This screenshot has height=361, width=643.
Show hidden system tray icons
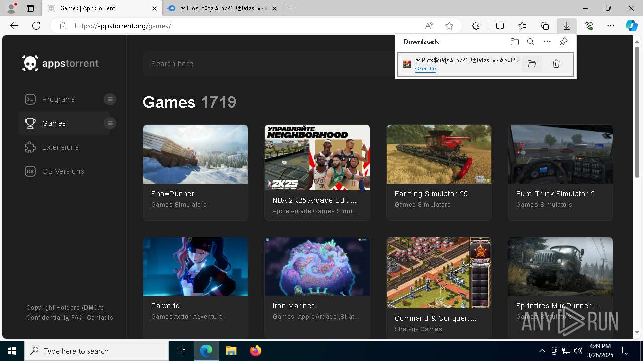coord(542,351)
